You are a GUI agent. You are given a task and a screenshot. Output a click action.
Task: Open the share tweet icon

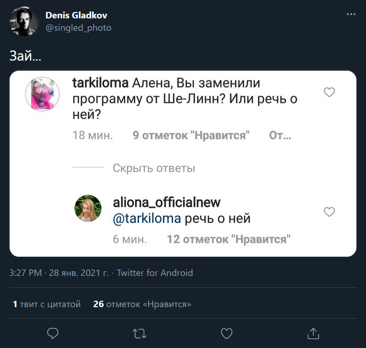[313, 333]
